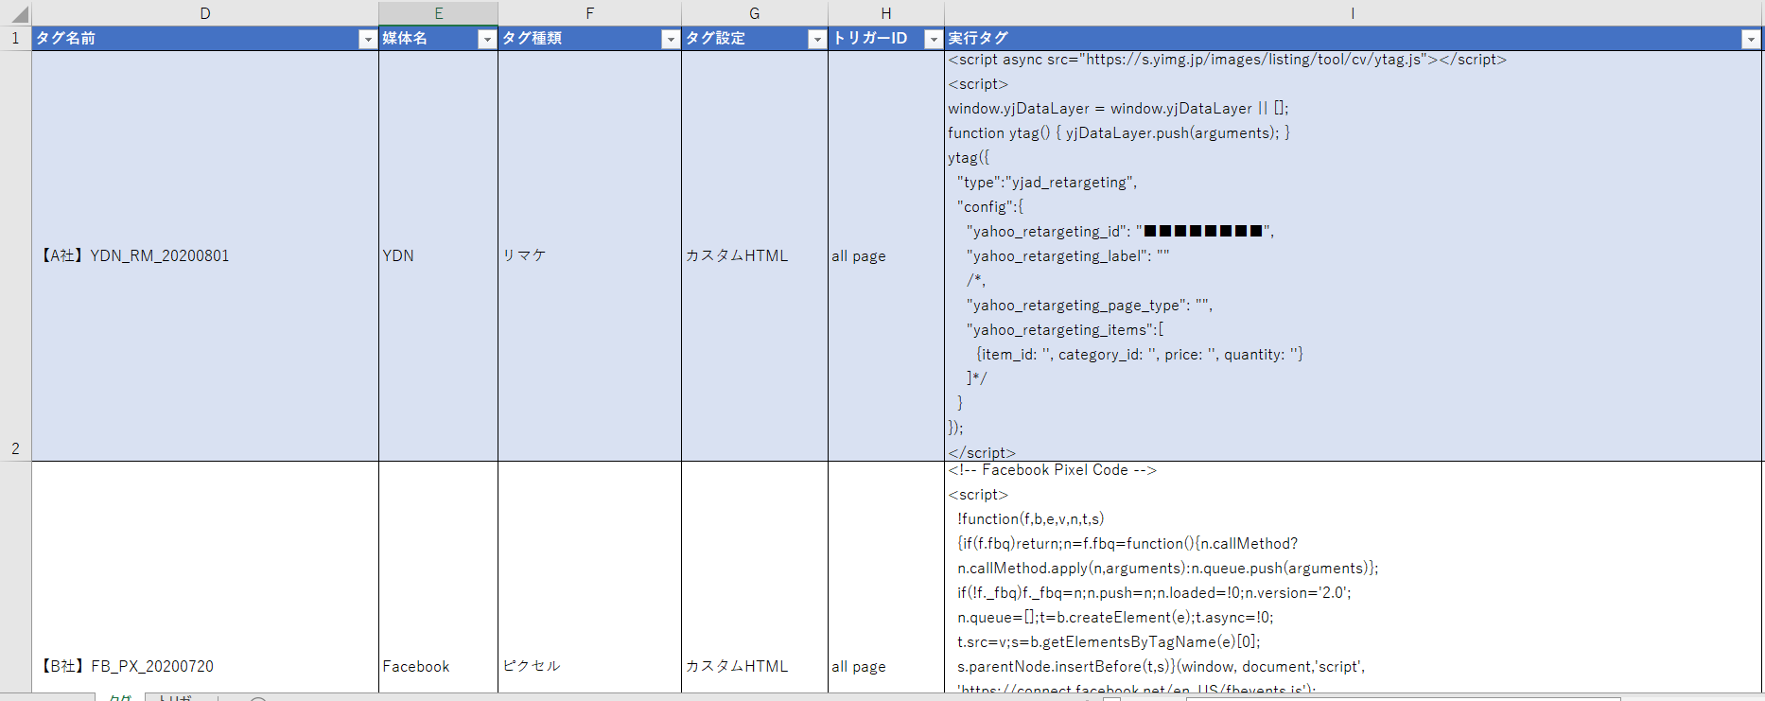Select column I header

coord(1353,13)
